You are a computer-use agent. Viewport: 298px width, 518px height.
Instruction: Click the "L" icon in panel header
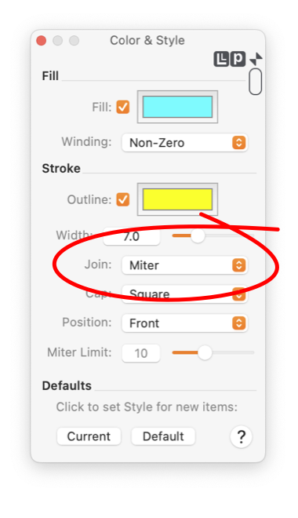pyautogui.click(x=221, y=59)
